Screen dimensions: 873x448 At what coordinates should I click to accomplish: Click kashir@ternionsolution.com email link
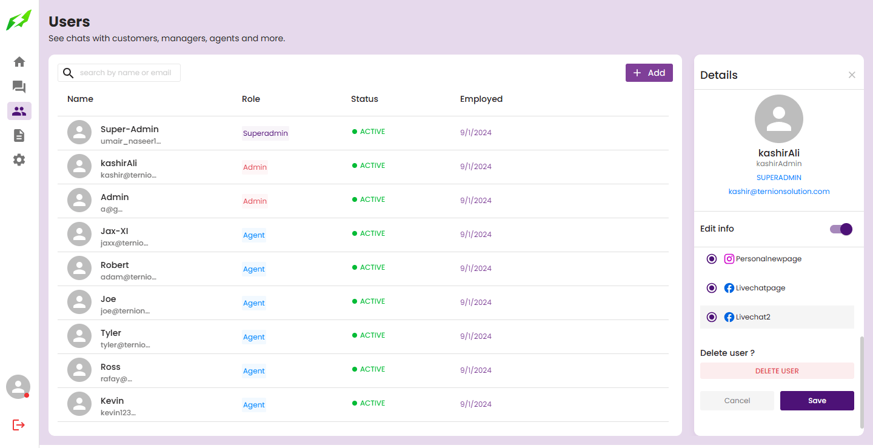[779, 192]
